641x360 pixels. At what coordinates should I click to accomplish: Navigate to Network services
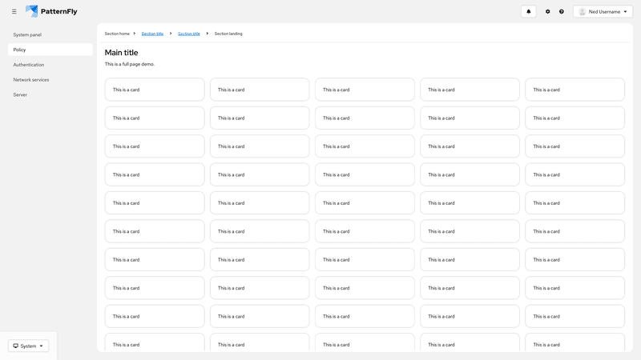point(31,80)
